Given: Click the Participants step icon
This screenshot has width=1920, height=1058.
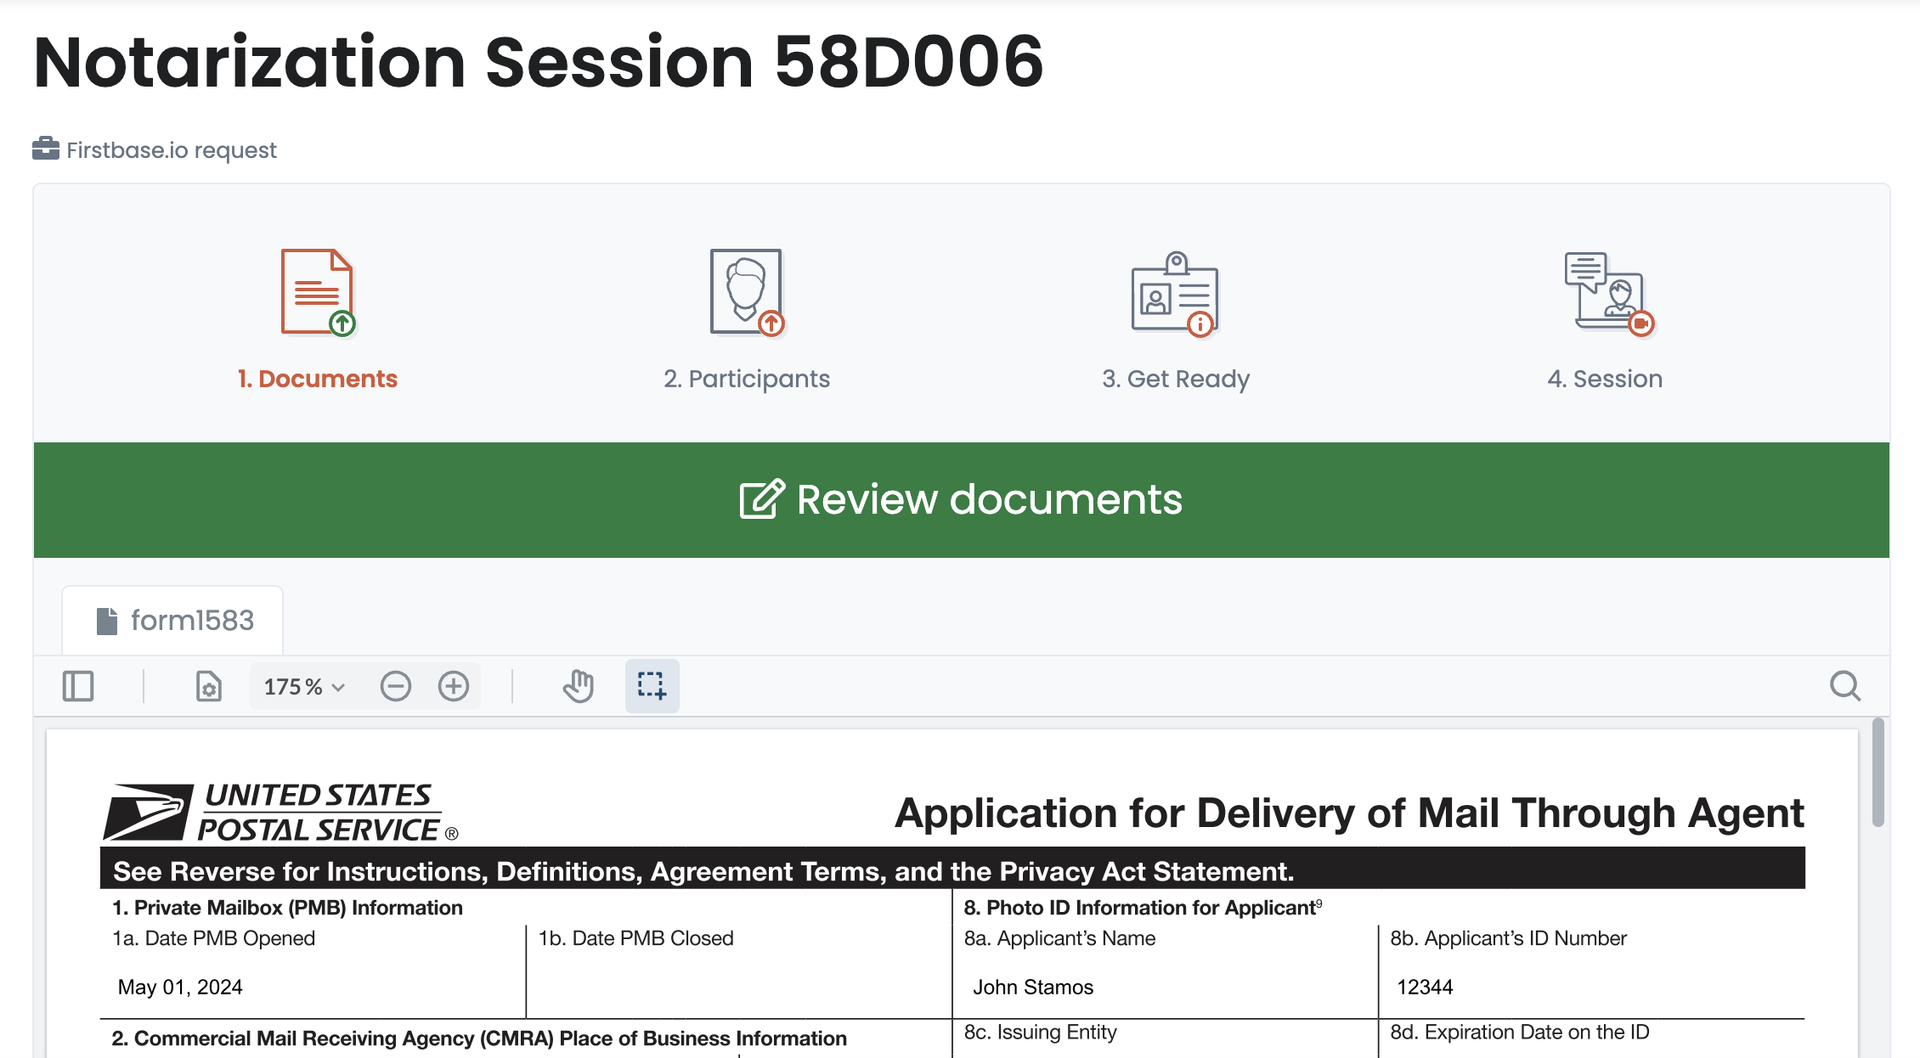Looking at the screenshot, I should 747,292.
